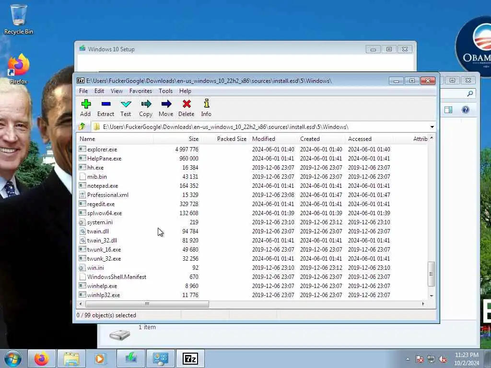
Task: Switch to Windows 10 Setup taskbar button
Action: [130, 358]
